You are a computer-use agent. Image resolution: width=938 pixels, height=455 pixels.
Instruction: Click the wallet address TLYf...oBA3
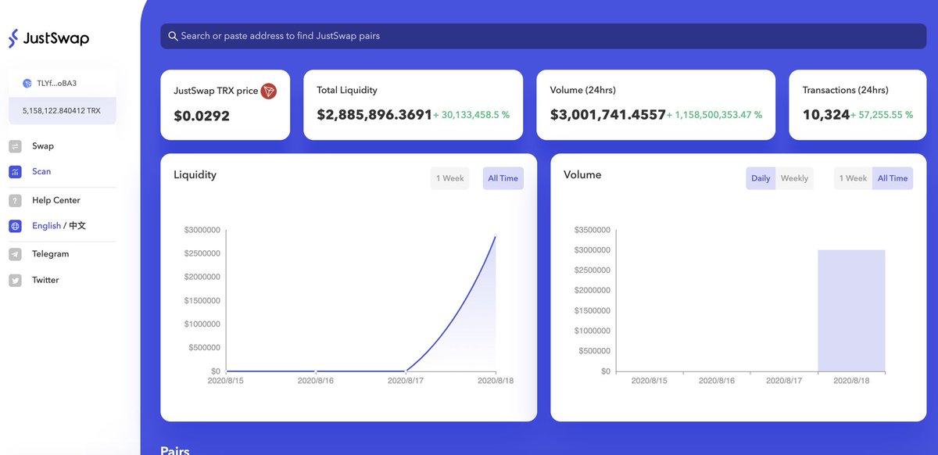pyautogui.click(x=57, y=83)
